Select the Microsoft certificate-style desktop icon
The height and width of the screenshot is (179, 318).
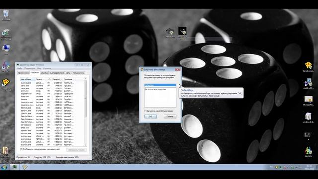tap(308, 101)
